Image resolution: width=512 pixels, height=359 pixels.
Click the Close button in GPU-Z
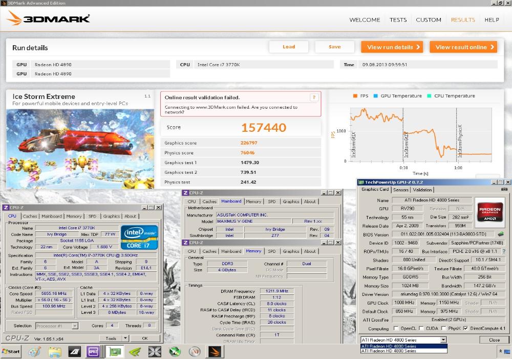tap(494, 340)
